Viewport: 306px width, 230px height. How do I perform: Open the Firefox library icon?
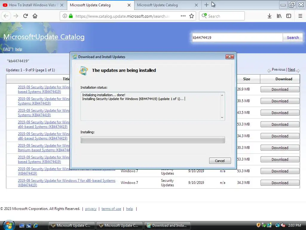(x=279, y=16)
